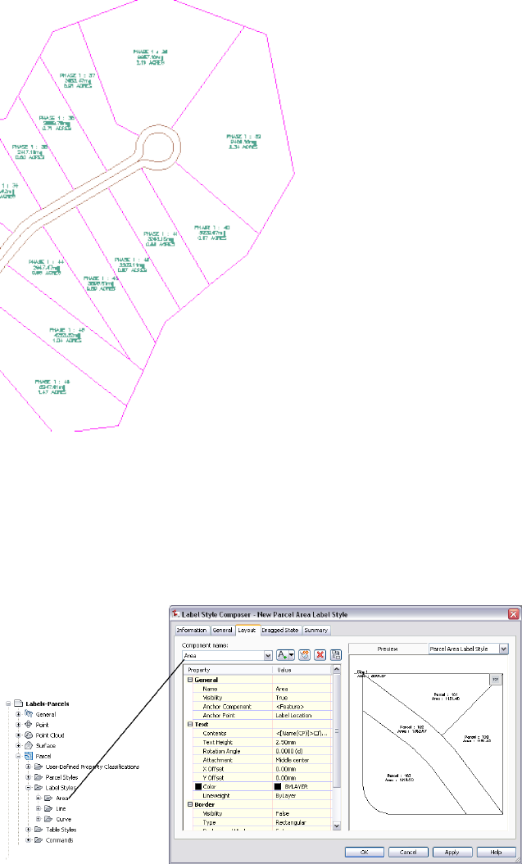Collapse the General property group
This screenshot has height=864, width=522.
(x=190, y=680)
